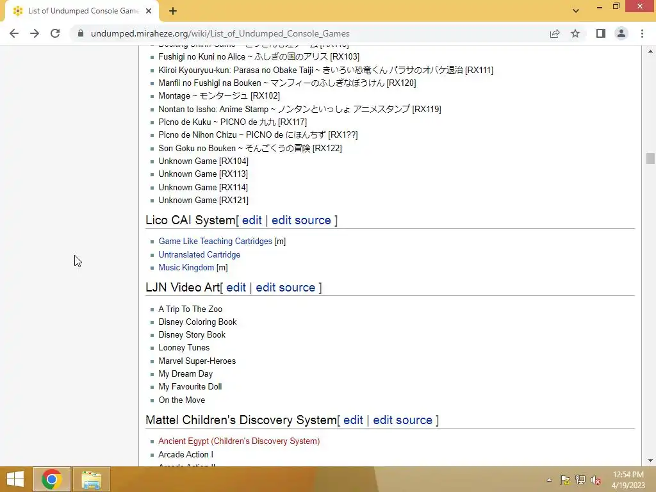Select the text "My Favourite Doll"
The width and height of the screenshot is (656, 492).
[190, 387]
